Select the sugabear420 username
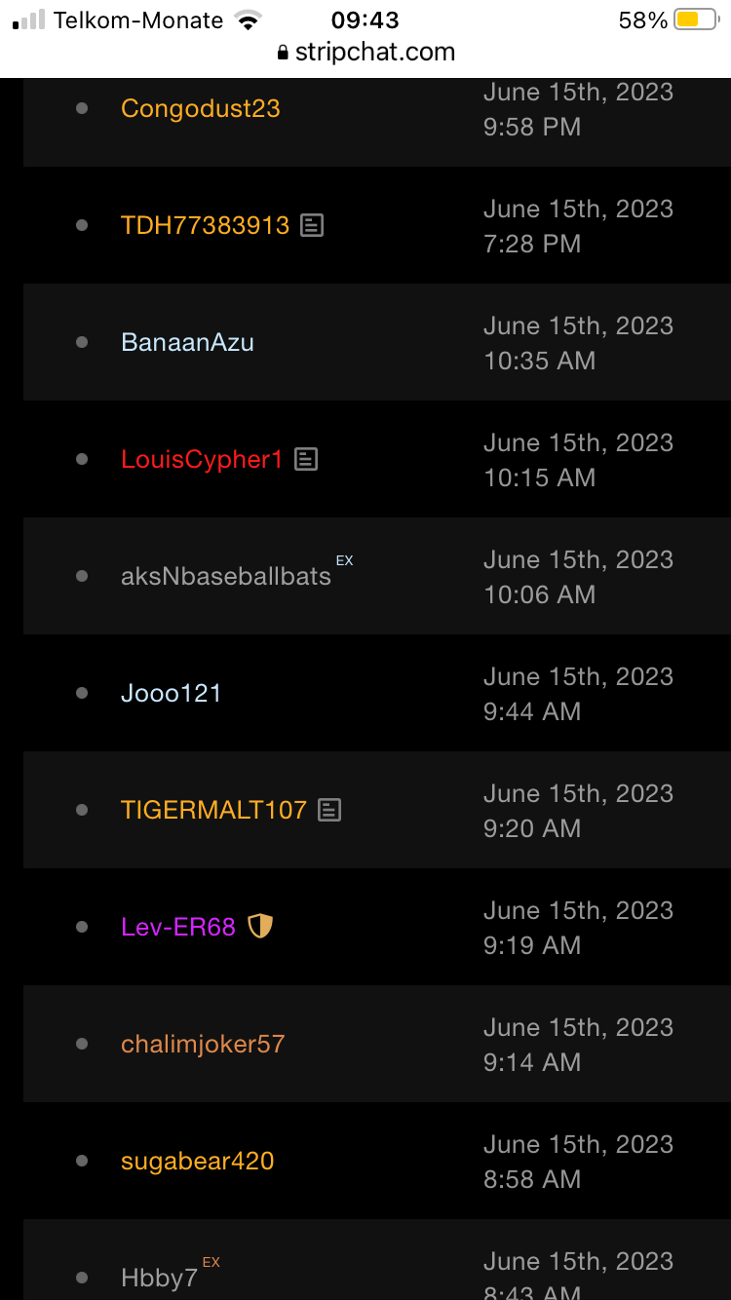The width and height of the screenshot is (731, 1300). pyautogui.click(x=197, y=1161)
